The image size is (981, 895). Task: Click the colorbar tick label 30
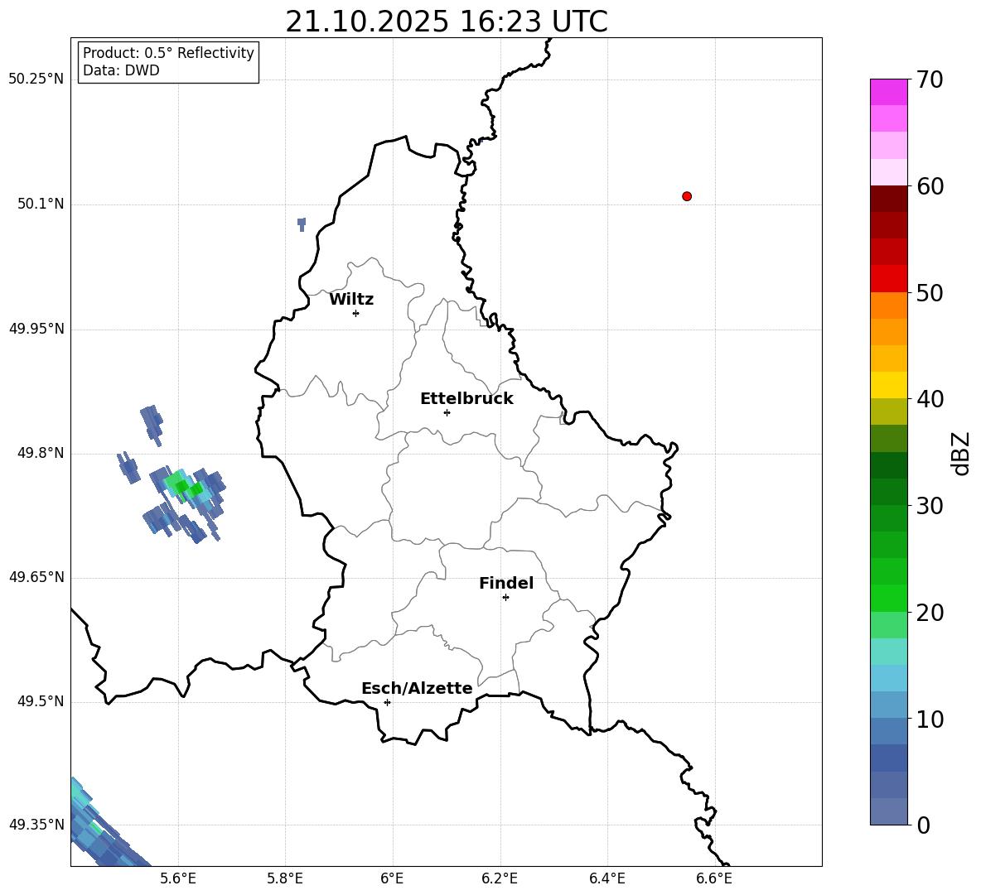tap(930, 506)
